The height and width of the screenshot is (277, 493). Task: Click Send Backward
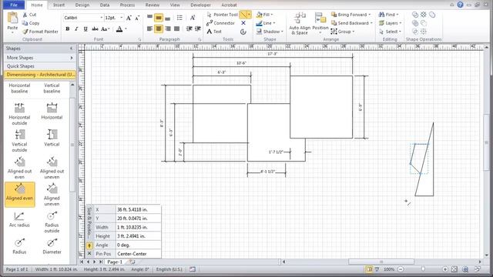[x=352, y=23]
